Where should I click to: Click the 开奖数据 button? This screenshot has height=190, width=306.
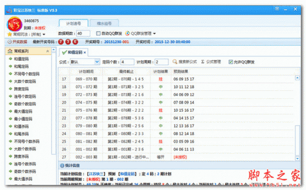tap(17, 42)
